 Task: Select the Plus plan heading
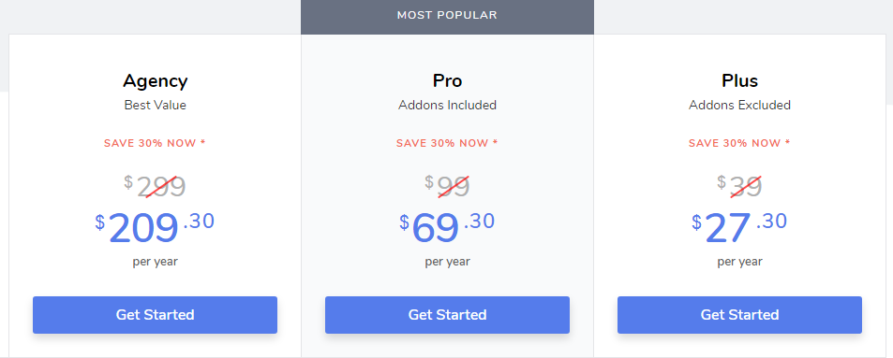739,80
